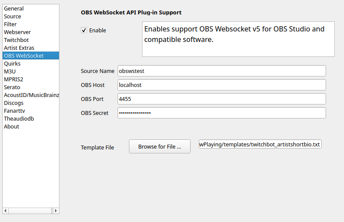The height and width of the screenshot is (222, 344).
Task: Switch to Quirks settings
Action: tap(12, 64)
